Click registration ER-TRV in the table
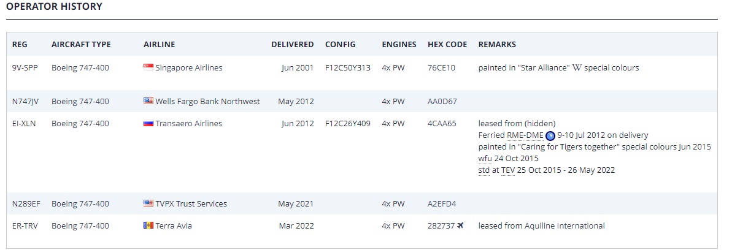 tap(25, 225)
